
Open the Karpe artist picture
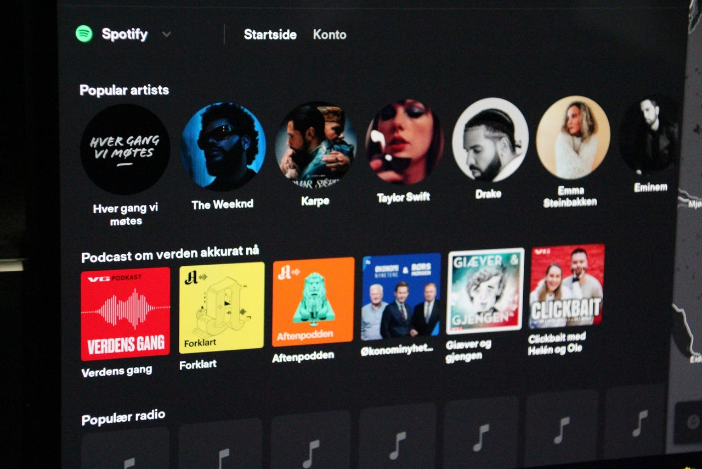click(x=315, y=145)
